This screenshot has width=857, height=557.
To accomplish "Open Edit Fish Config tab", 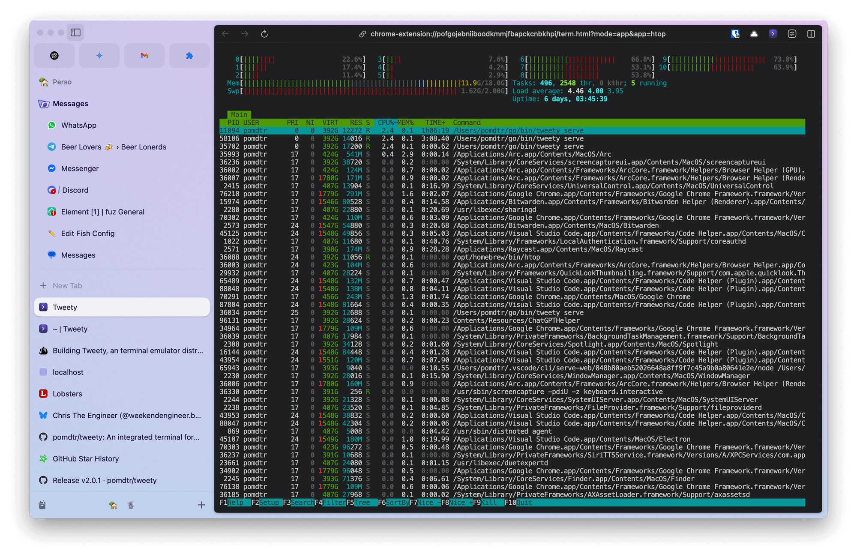I will click(122, 234).
